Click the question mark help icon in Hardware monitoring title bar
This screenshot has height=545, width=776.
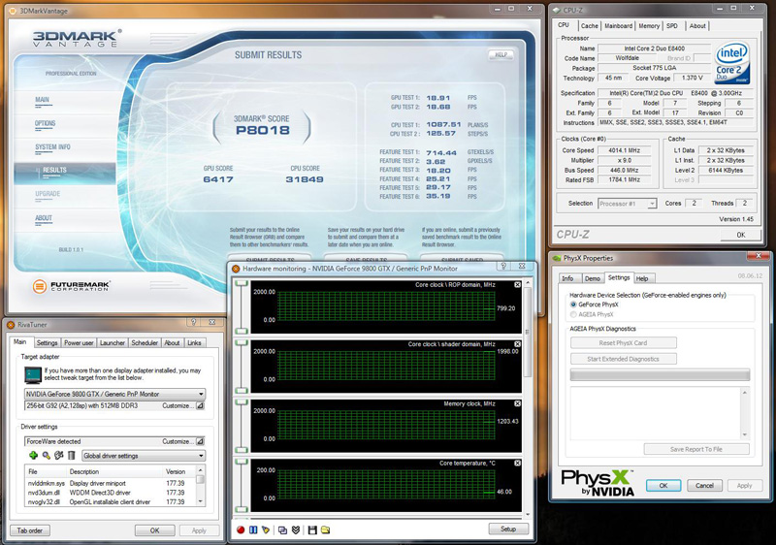click(503, 266)
